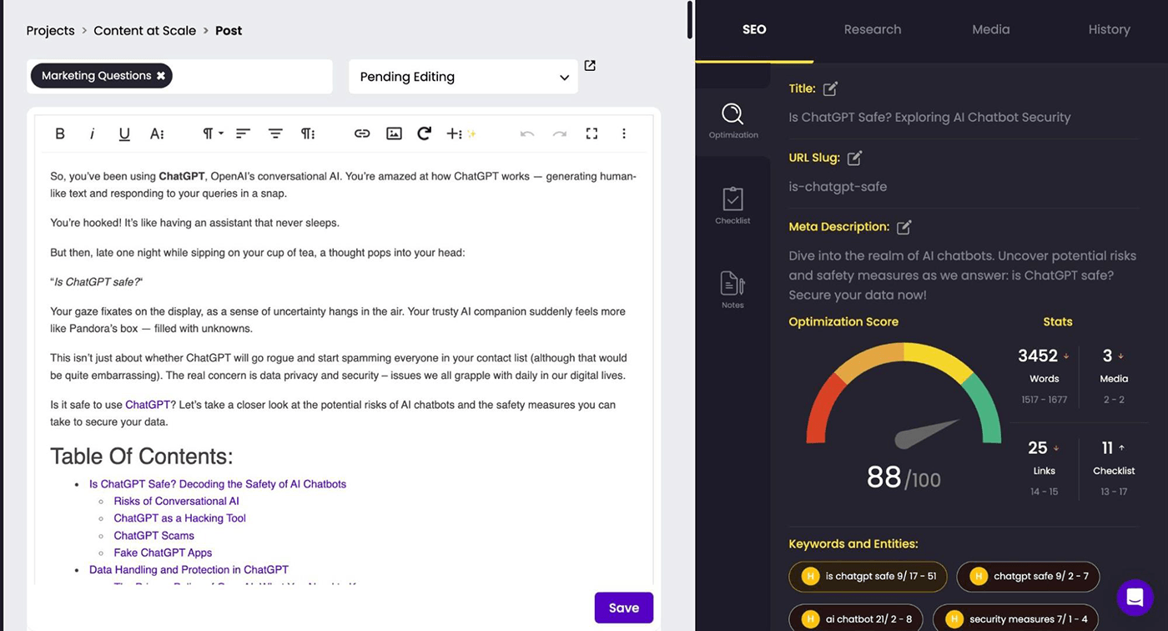Click the 'security measures' keyword chip
Viewport: 1168px width, 631px height.
[1015, 618]
